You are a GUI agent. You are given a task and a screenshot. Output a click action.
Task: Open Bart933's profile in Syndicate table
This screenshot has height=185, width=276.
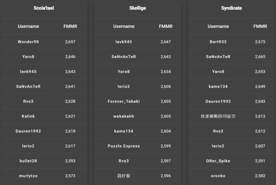point(218,42)
